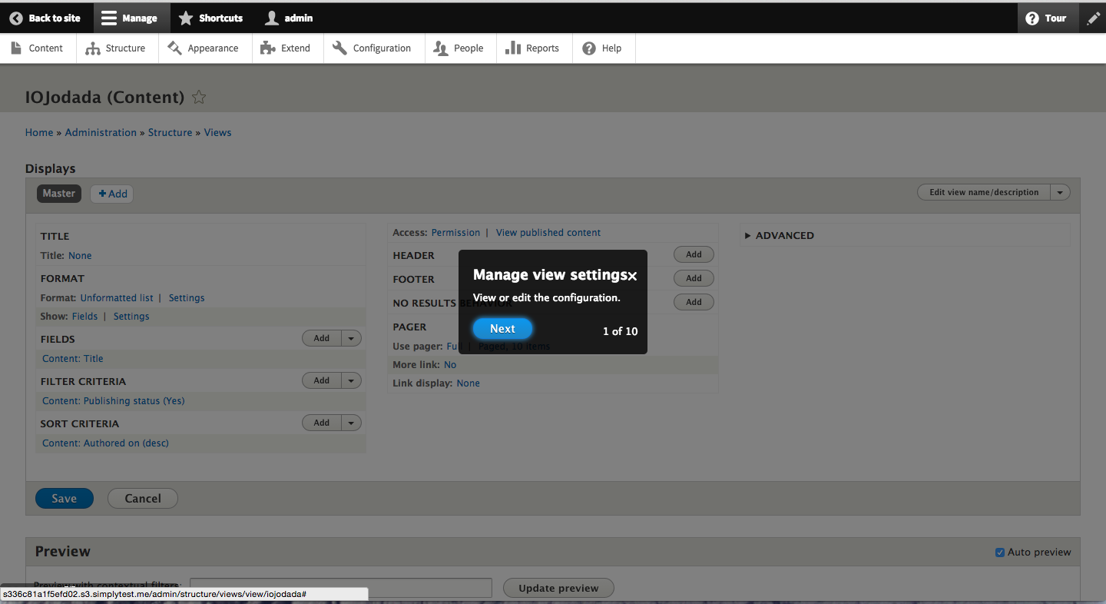Click Next in the tour tooltip

pyautogui.click(x=502, y=329)
